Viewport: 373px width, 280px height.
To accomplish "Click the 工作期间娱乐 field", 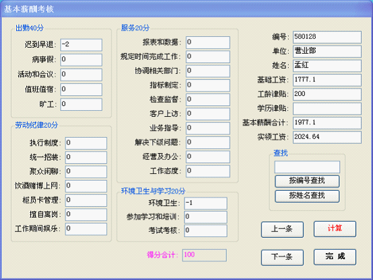I will click(86, 229).
